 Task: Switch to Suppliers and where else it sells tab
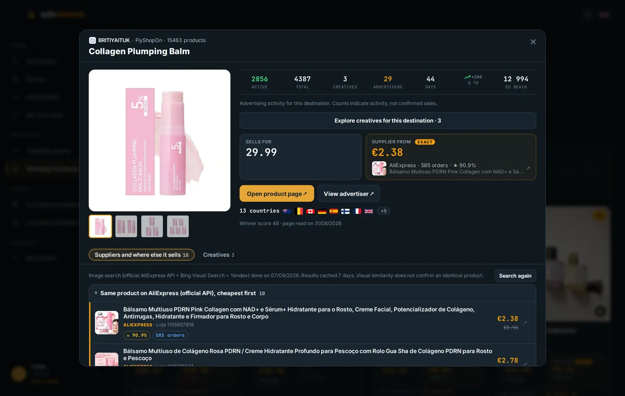coord(142,255)
